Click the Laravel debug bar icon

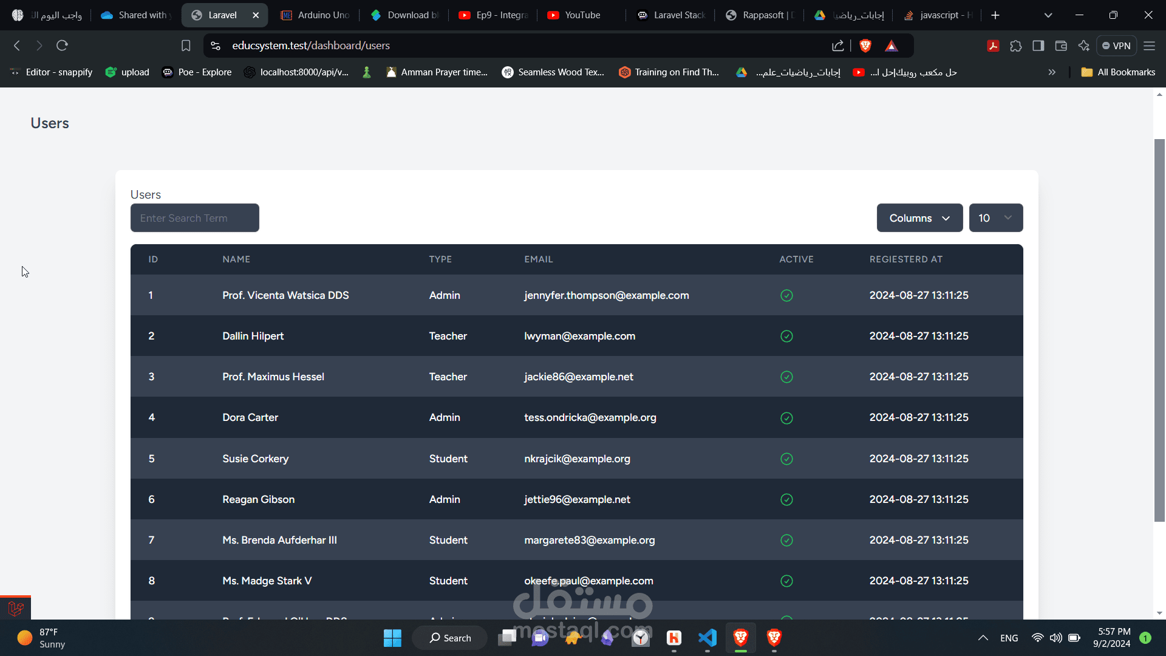16,608
